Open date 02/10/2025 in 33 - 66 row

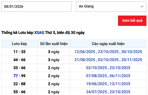coord(96,68)
